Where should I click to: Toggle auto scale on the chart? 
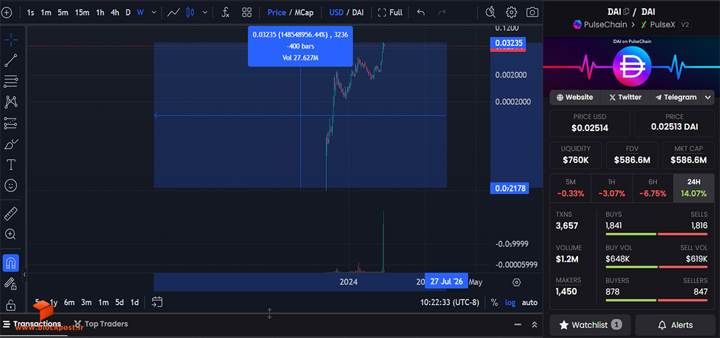(530, 303)
